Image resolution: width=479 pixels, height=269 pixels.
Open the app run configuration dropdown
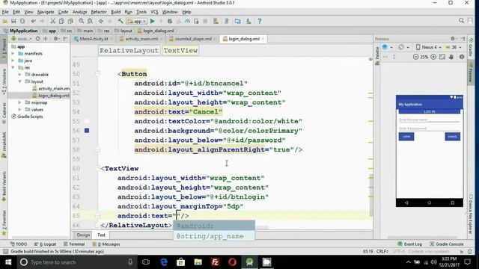pyautogui.click(x=137, y=22)
